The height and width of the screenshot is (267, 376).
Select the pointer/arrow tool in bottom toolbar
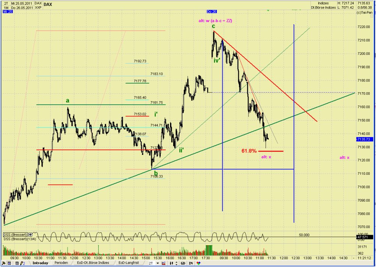pyautogui.click(x=4, y=263)
